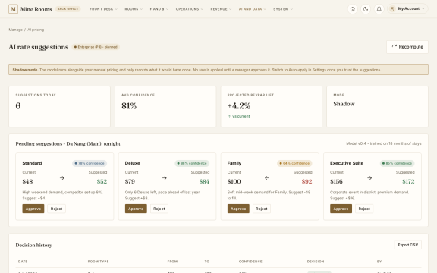Approve the Family room suggestion

238,209
